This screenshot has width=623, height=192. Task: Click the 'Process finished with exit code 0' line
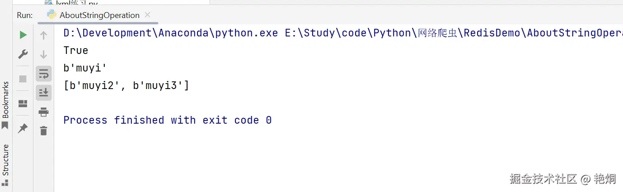167,120
